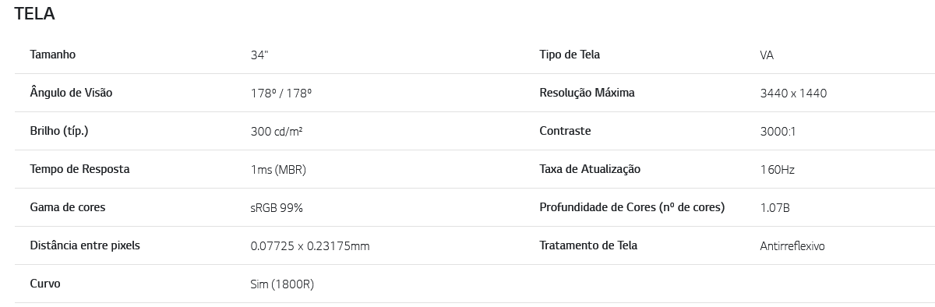935x307 pixels.
Task: Click the sRGB 99% value
Action: pyautogui.click(x=277, y=208)
